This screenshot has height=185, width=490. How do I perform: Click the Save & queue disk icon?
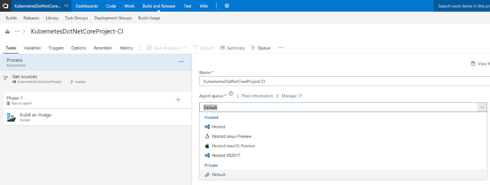pos(149,48)
